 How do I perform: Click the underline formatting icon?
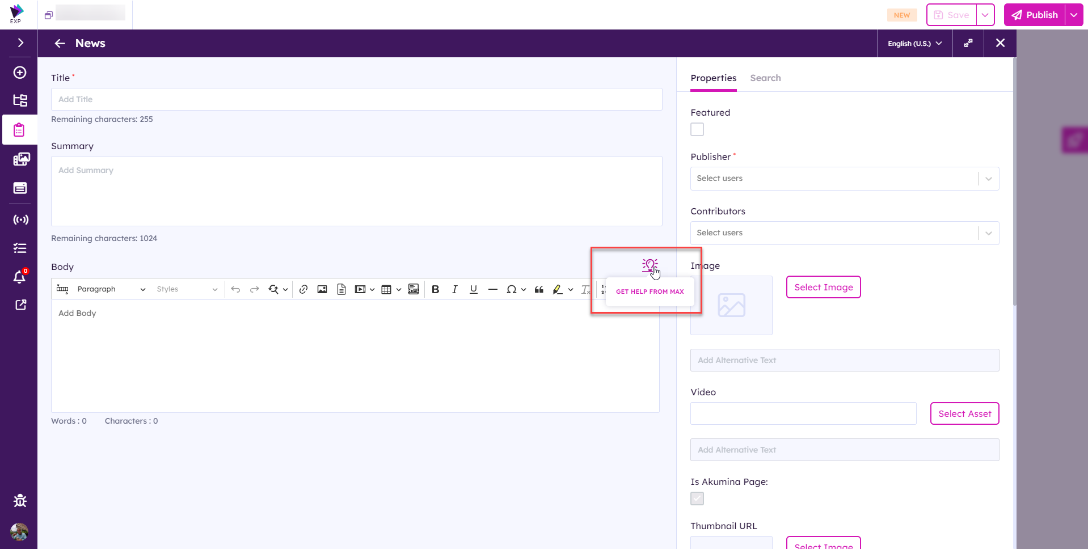coord(473,289)
